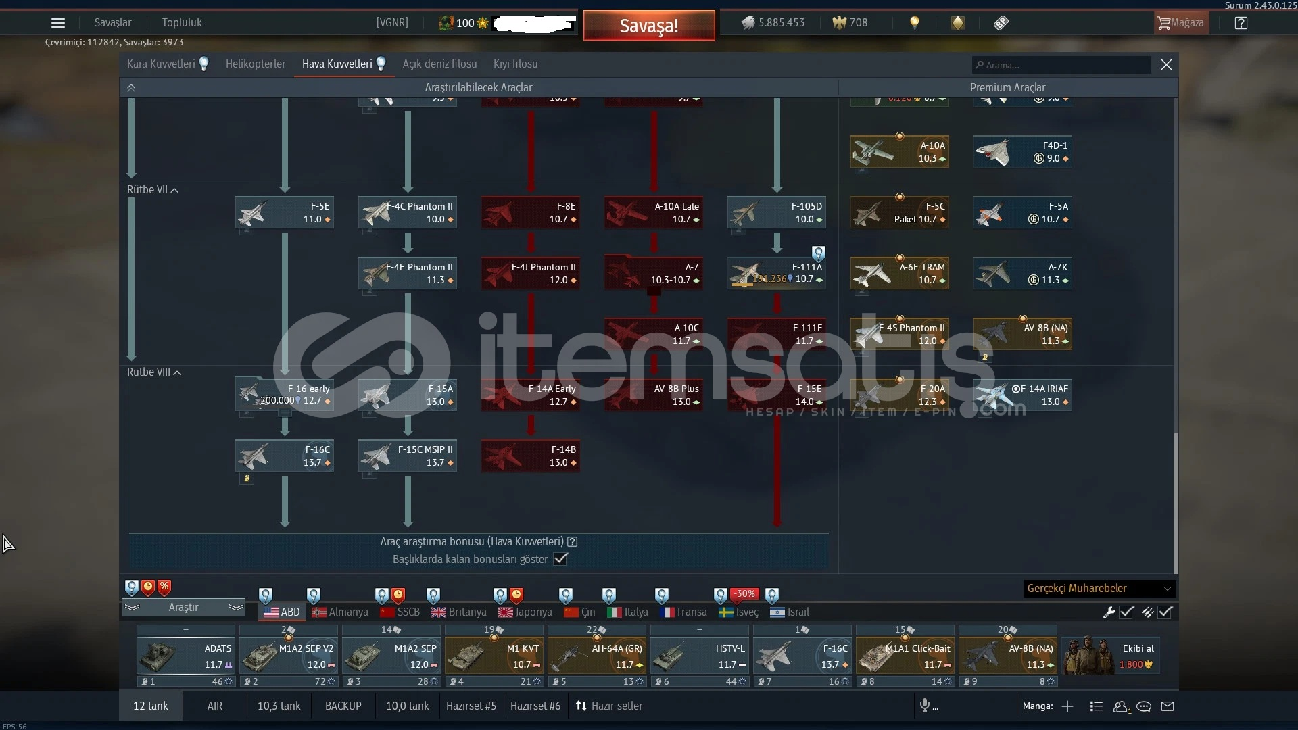This screenshot has width=1298, height=730.
Task: Expand the left chevron of Araştır bar
Action: 132,607
